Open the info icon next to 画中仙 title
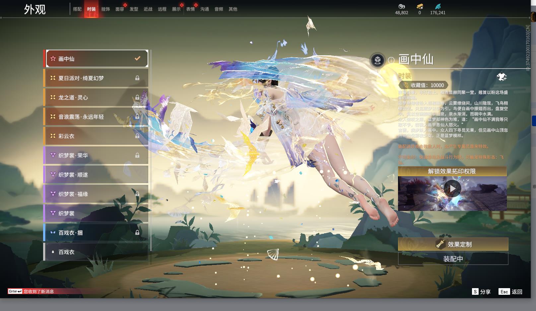The image size is (536, 311). (391, 60)
